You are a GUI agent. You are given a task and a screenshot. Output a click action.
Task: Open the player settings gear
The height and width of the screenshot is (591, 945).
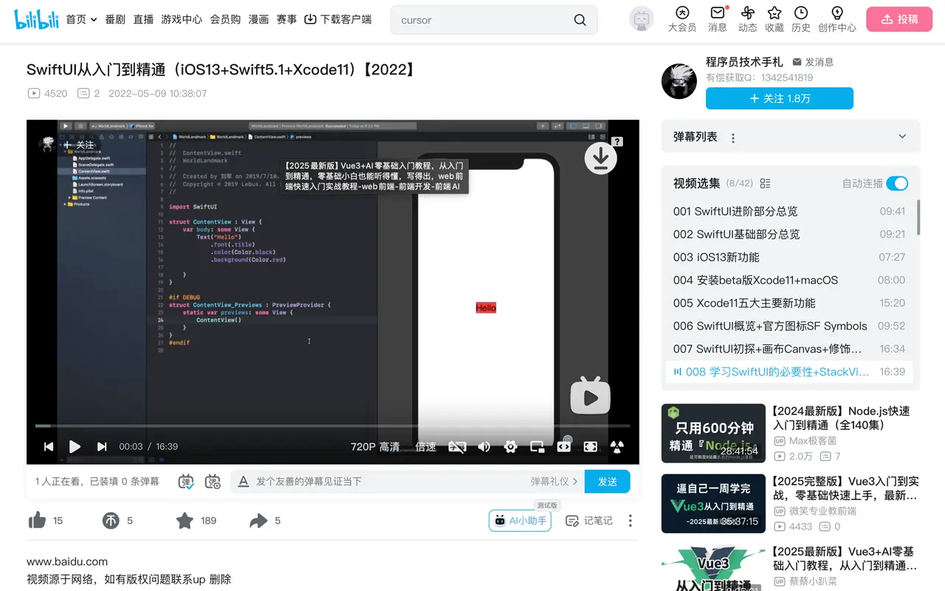(x=510, y=446)
